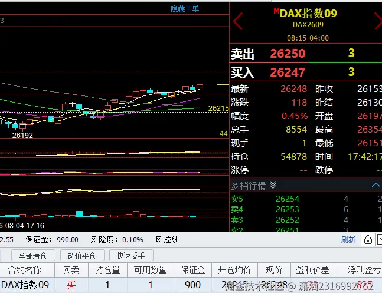This screenshot has height=300, width=382.
Task: Click the 卖3 price 26252
Action: tap(287, 220)
